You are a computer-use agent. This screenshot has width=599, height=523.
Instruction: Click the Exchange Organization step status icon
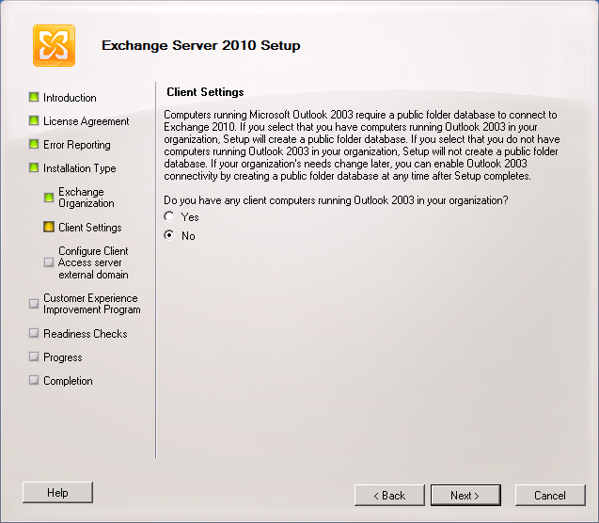pos(49,198)
